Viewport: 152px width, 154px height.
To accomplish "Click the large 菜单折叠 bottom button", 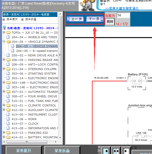I will [x=62, y=150].
